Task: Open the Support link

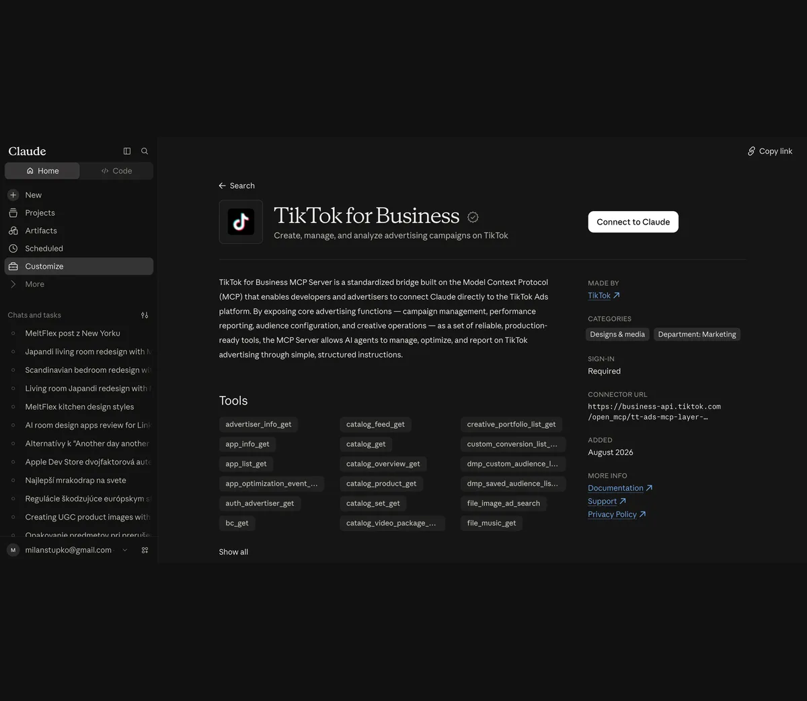Action: 602,501
